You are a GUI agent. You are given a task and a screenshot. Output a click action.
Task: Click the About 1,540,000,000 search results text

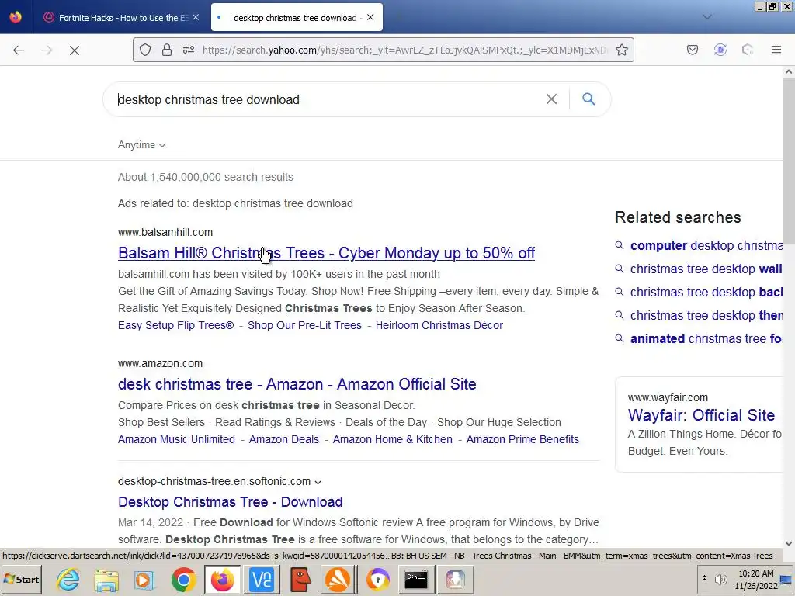[205, 177]
